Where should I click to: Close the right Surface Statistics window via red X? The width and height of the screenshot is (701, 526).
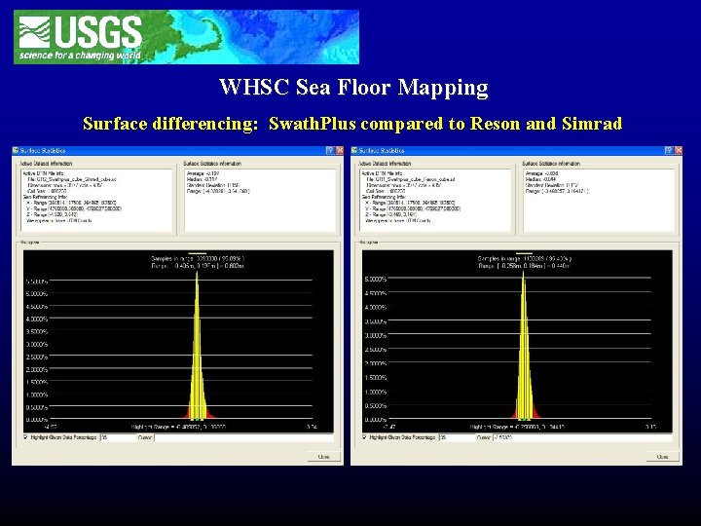(x=679, y=150)
